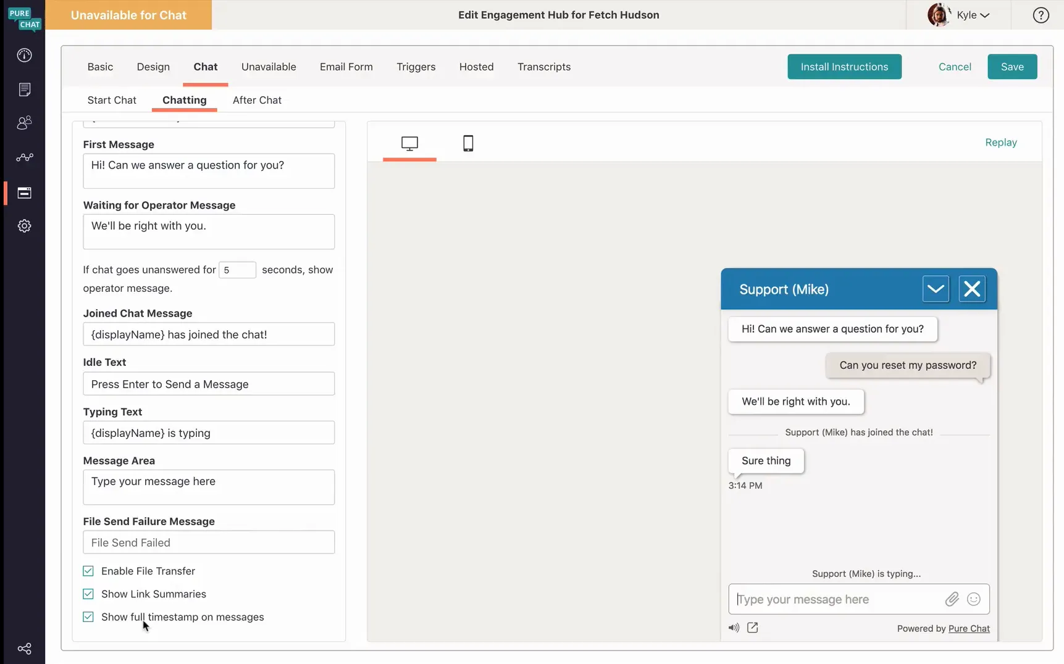This screenshot has width=1064, height=664.
Task: Click the Replay link
Action: [x=1000, y=143]
